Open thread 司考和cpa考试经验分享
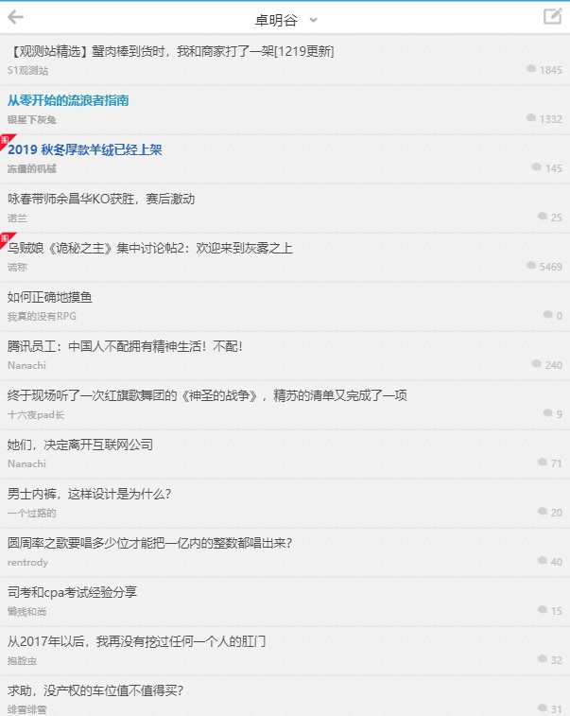The height and width of the screenshot is (716, 570). click(x=72, y=592)
